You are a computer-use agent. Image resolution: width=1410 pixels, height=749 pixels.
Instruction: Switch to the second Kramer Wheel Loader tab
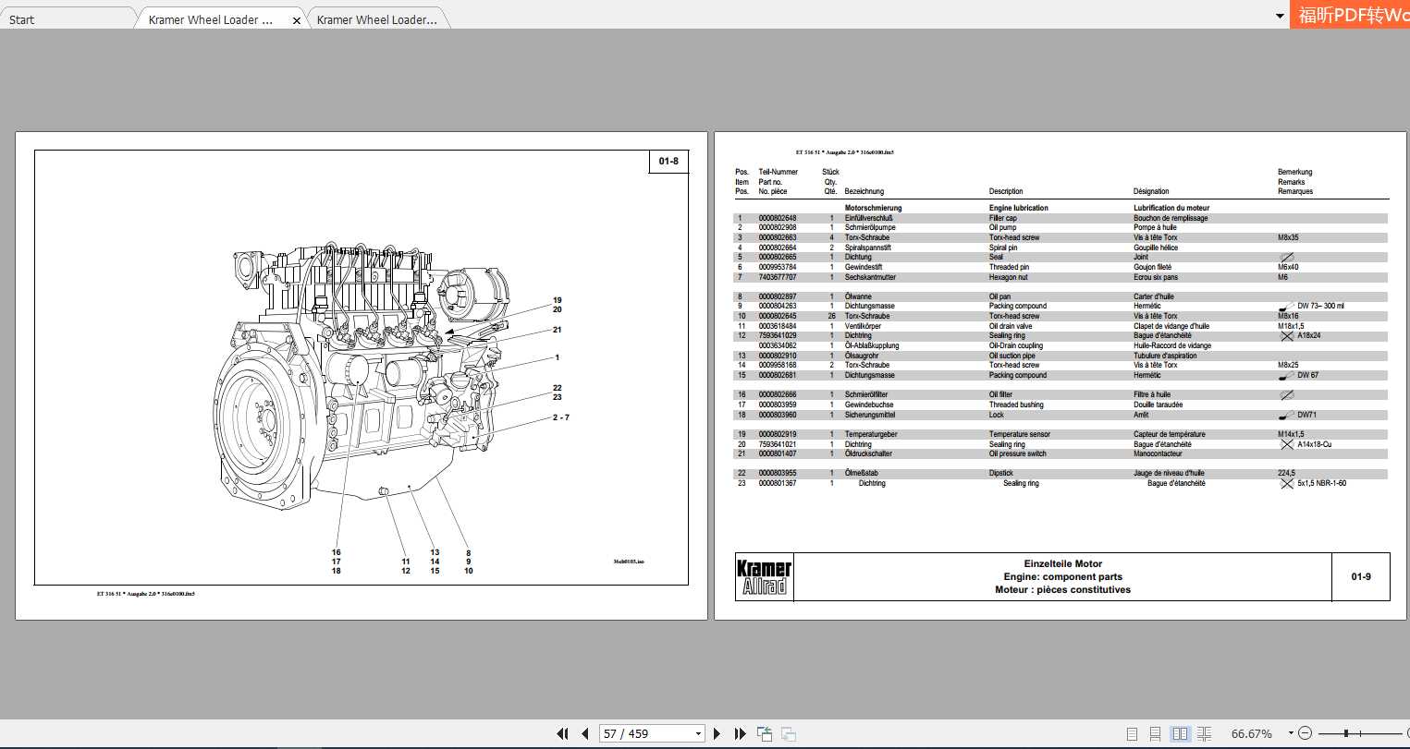377,19
